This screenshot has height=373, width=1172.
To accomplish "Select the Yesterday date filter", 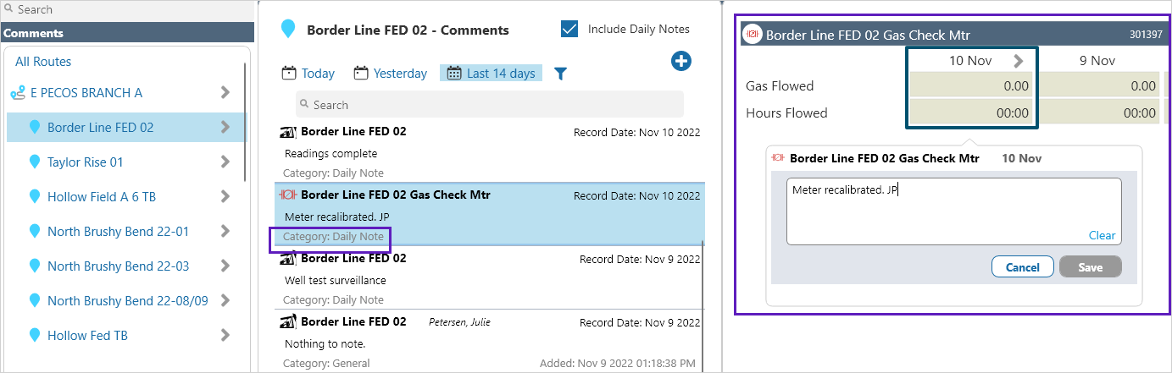I will [391, 74].
